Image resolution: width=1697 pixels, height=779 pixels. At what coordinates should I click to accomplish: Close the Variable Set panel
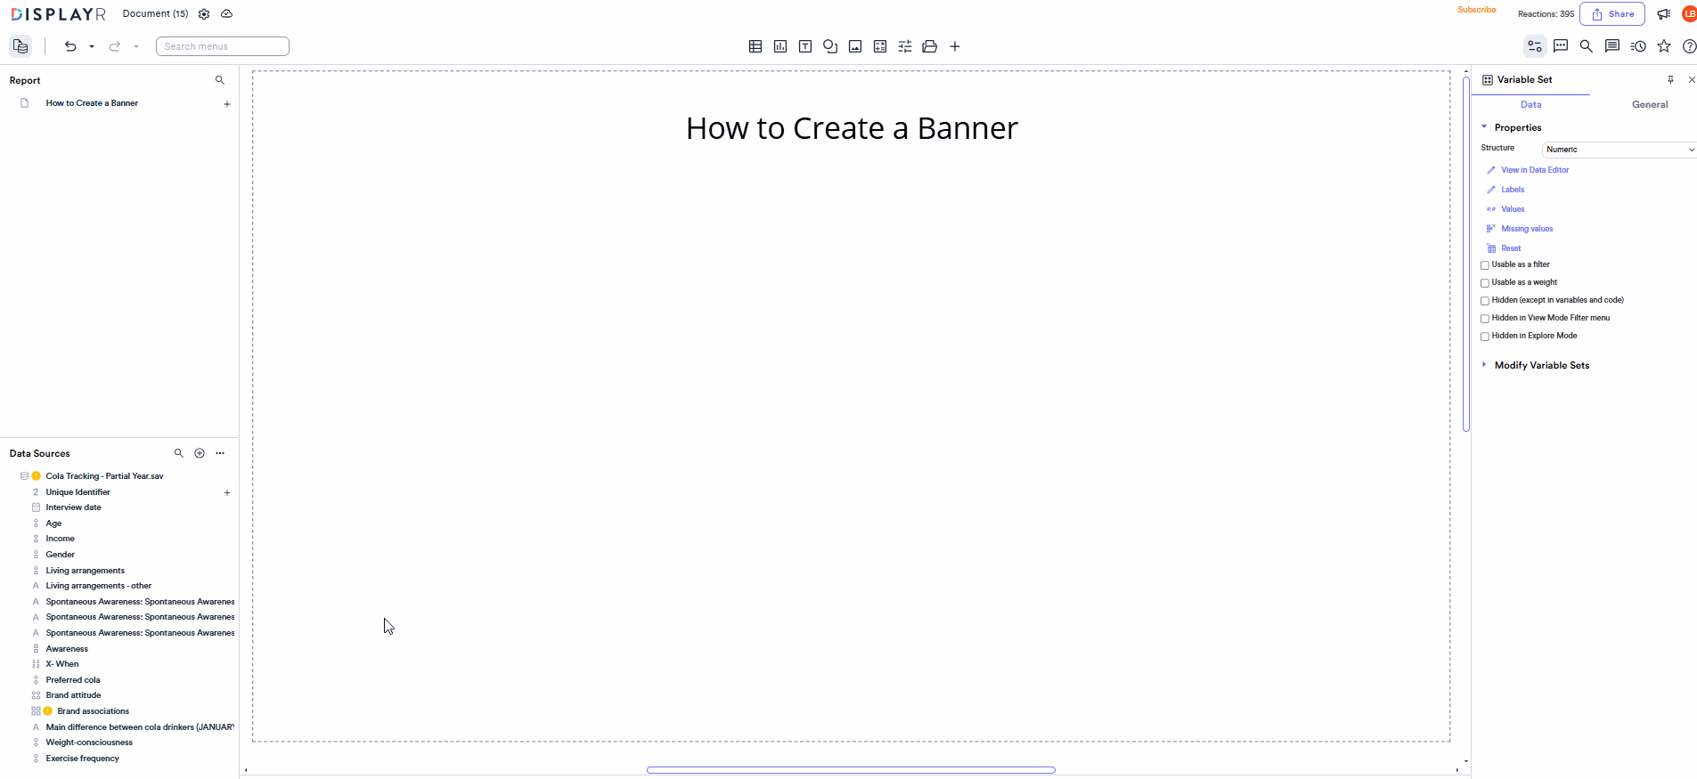coord(1692,80)
